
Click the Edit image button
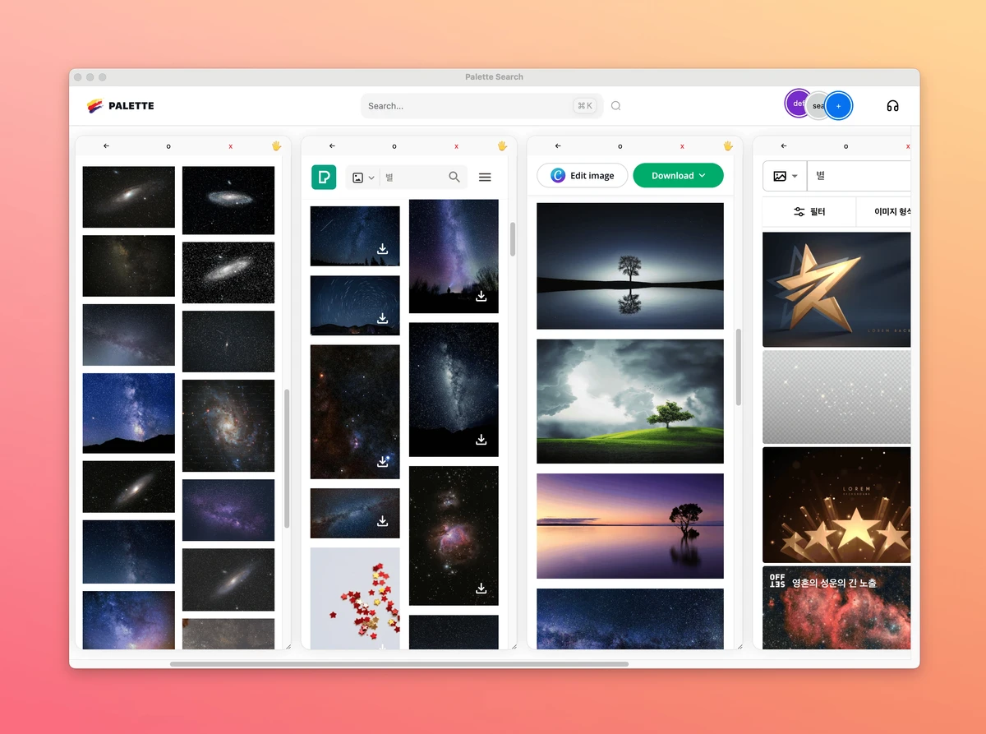[x=583, y=176]
